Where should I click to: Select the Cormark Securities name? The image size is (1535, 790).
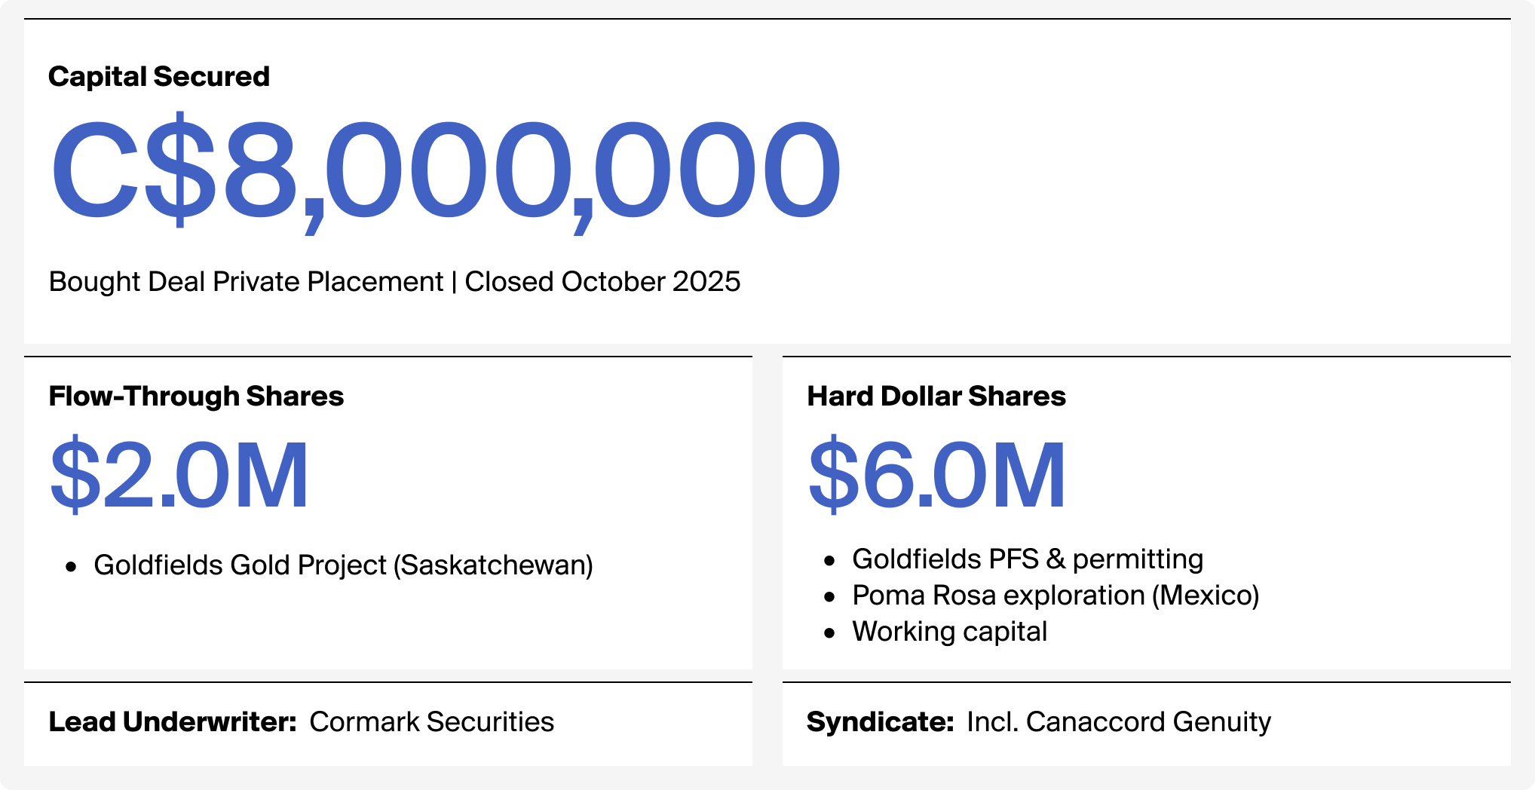point(431,722)
